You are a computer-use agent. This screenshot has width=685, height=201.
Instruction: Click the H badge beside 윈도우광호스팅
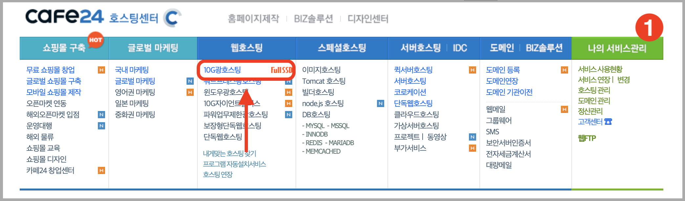pyautogui.click(x=289, y=92)
